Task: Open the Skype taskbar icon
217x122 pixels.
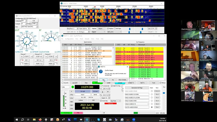Action: pyautogui.click(x=99, y=120)
